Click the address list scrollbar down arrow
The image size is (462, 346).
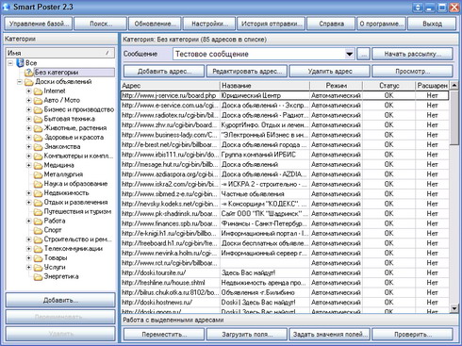point(454,308)
